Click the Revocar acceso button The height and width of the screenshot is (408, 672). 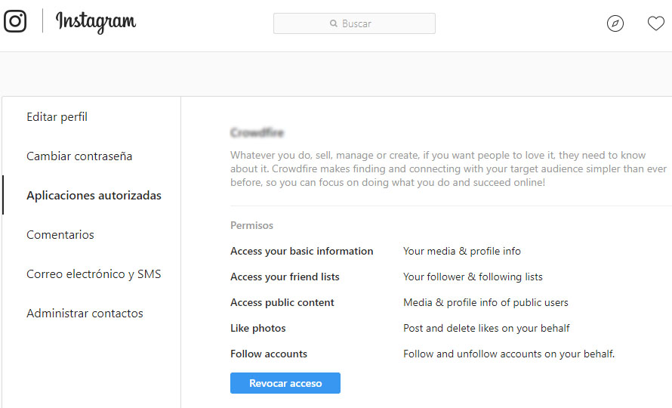(x=285, y=383)
